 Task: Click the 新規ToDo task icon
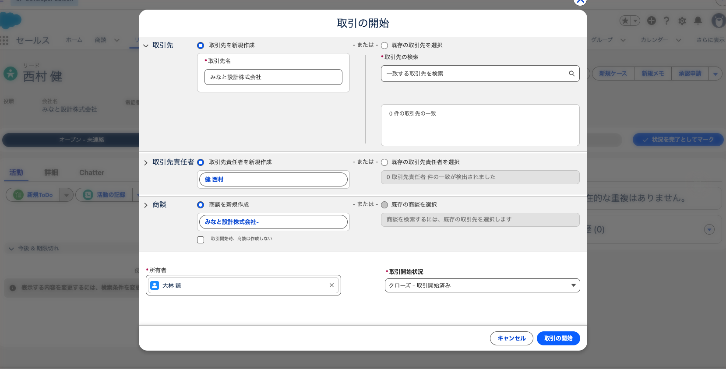tap(18, 195)
